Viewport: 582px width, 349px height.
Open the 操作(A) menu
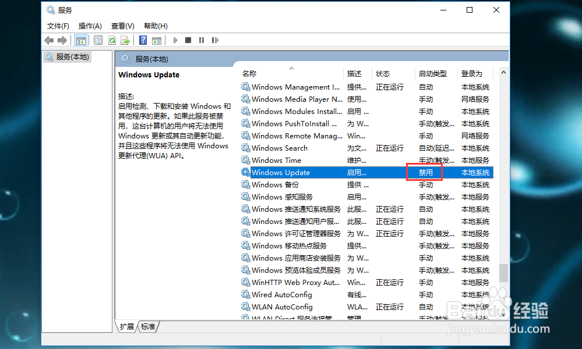(x=90, y=26)
